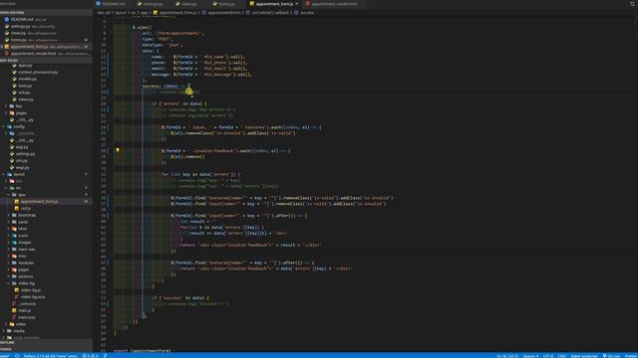
Task: Open main.js file in explorer
Action: (x=24, y=310)
